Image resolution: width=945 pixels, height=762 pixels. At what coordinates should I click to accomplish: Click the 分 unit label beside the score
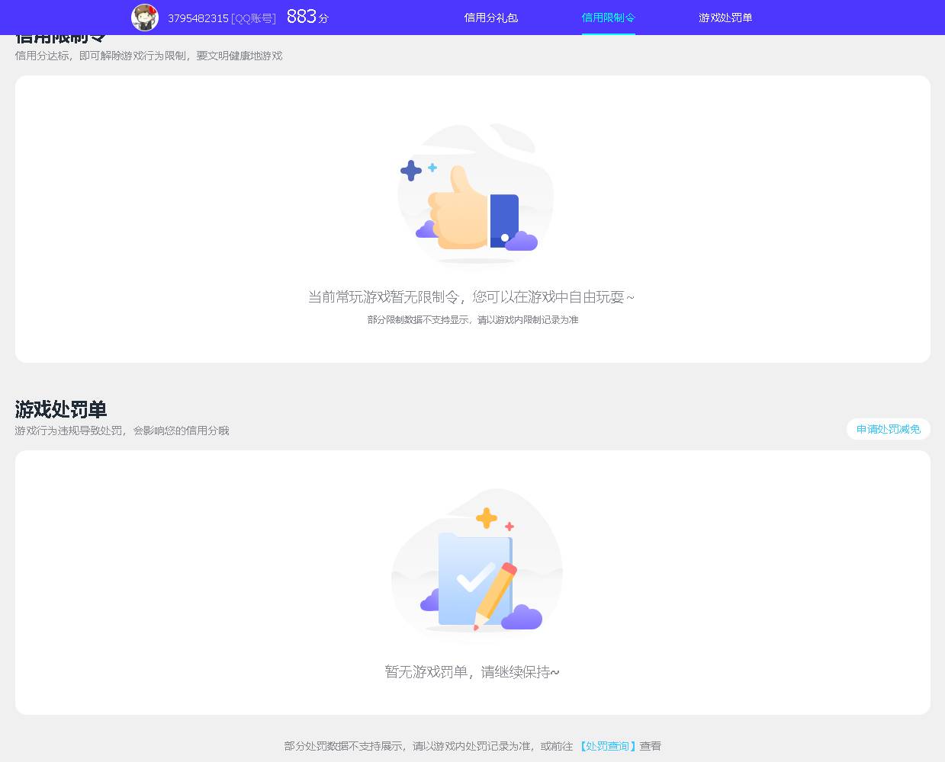[x=323, y=18]
